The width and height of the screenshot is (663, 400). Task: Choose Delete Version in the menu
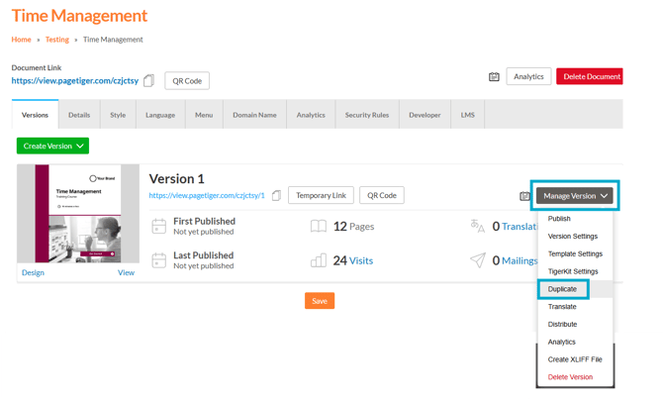point(570,377)
